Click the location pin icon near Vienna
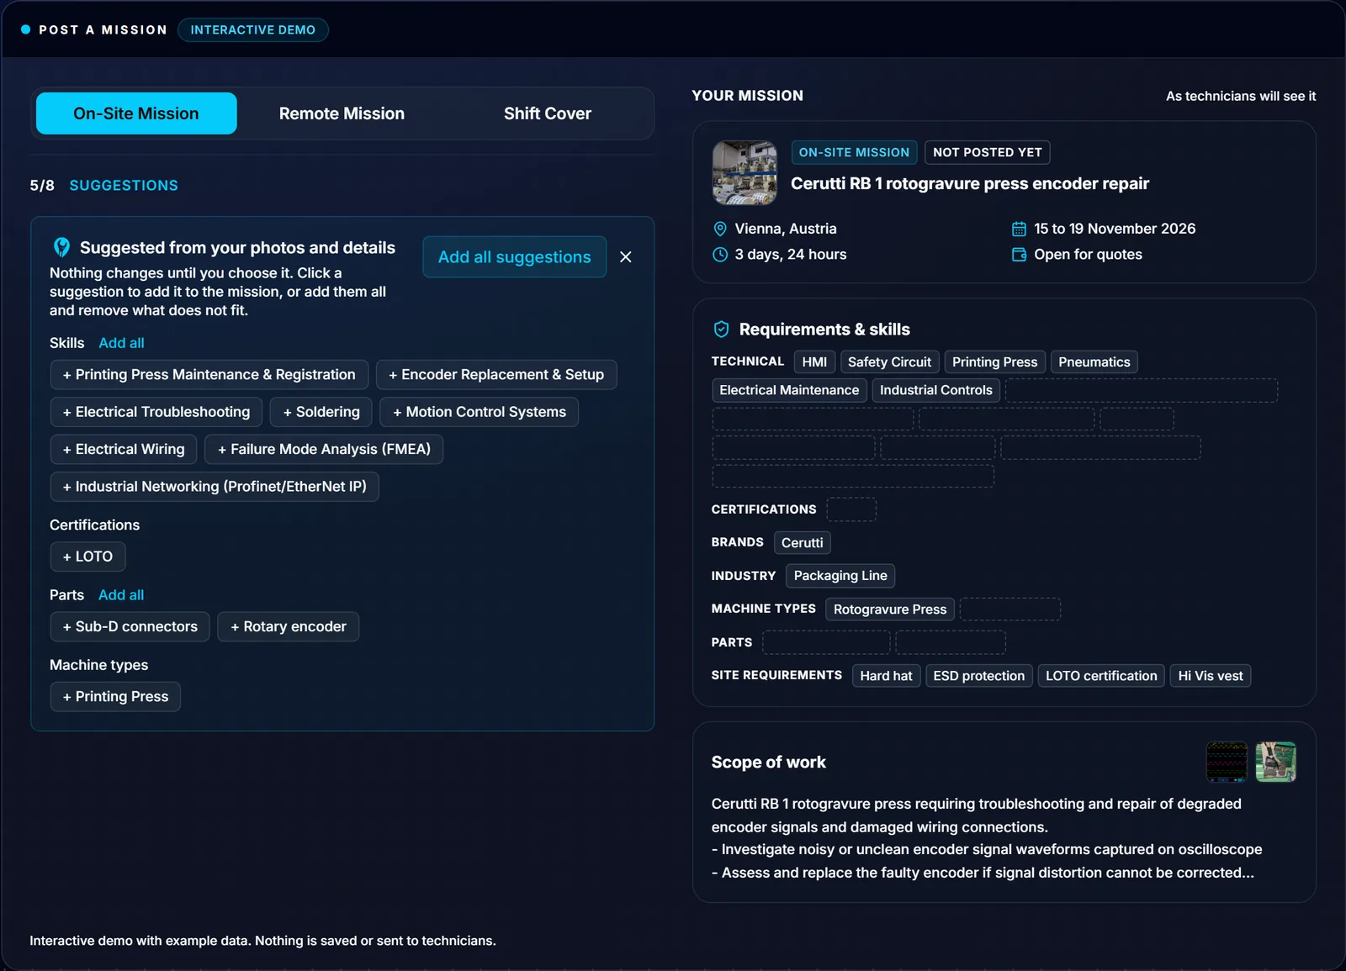The image size is (1346, 971). click(720, 229)
